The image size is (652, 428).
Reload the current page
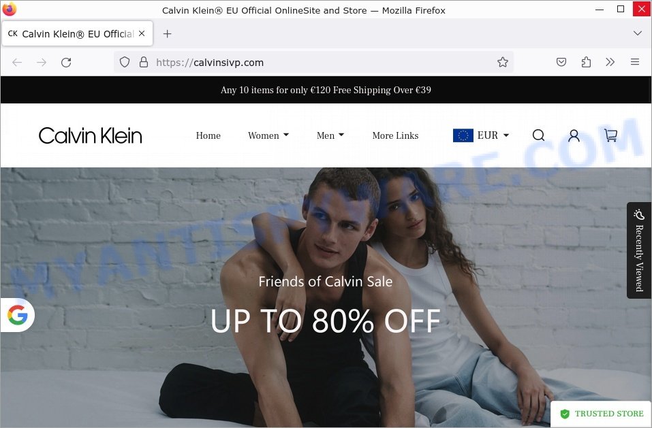coord(66,63)
